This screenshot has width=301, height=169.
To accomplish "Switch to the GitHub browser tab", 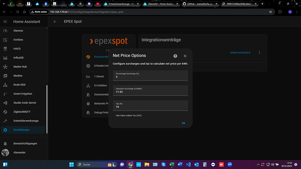I will (200, 4).
